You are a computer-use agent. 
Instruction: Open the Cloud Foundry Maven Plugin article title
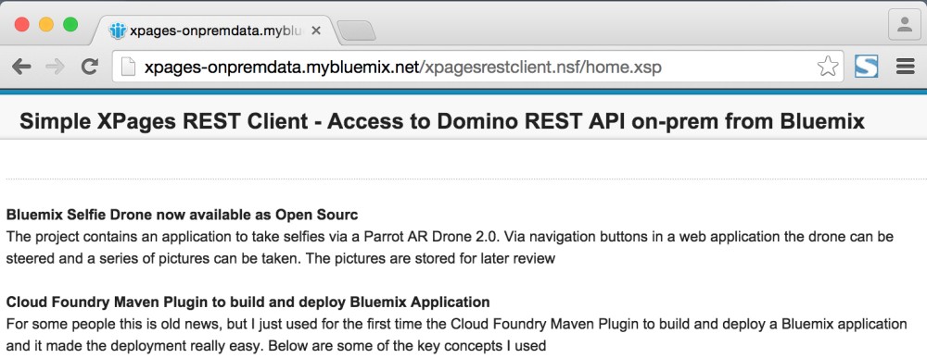[x=248, y=302]
